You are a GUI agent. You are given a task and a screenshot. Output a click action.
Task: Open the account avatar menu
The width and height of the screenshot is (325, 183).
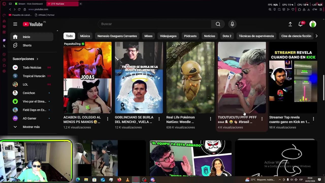[313, 24]
